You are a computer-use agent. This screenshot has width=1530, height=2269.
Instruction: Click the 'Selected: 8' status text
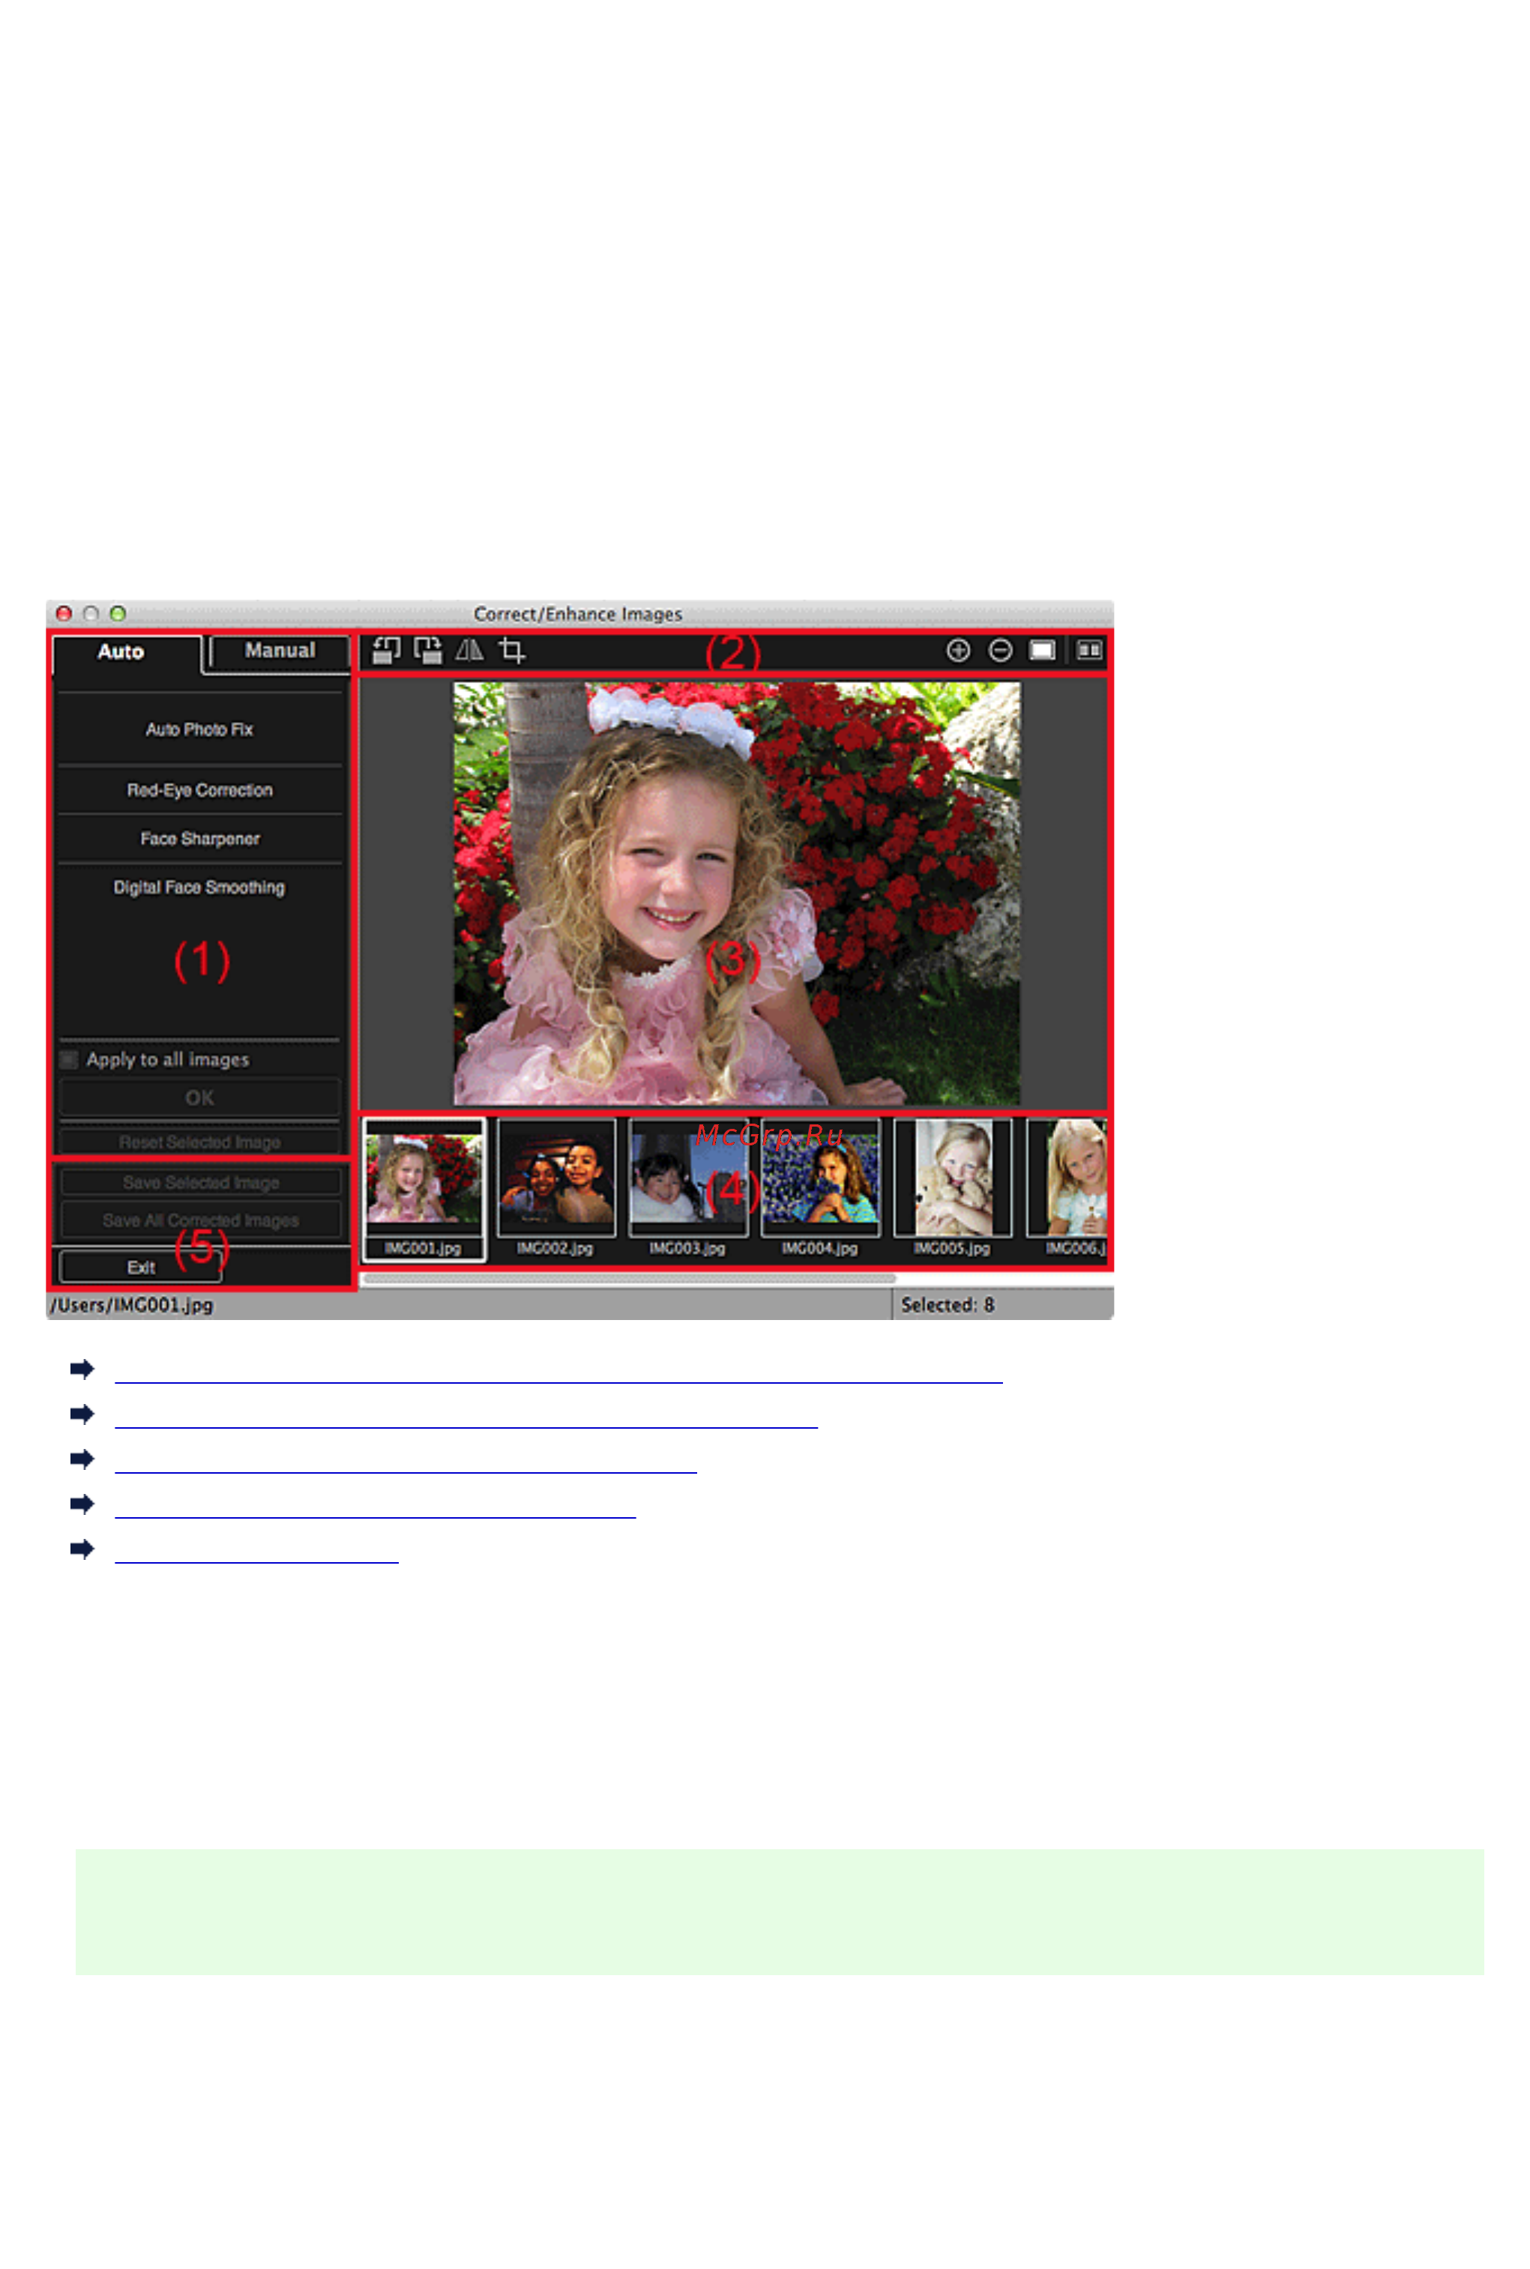pos(948,1305)
